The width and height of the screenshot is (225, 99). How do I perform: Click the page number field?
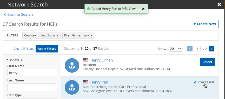[197, 49]
